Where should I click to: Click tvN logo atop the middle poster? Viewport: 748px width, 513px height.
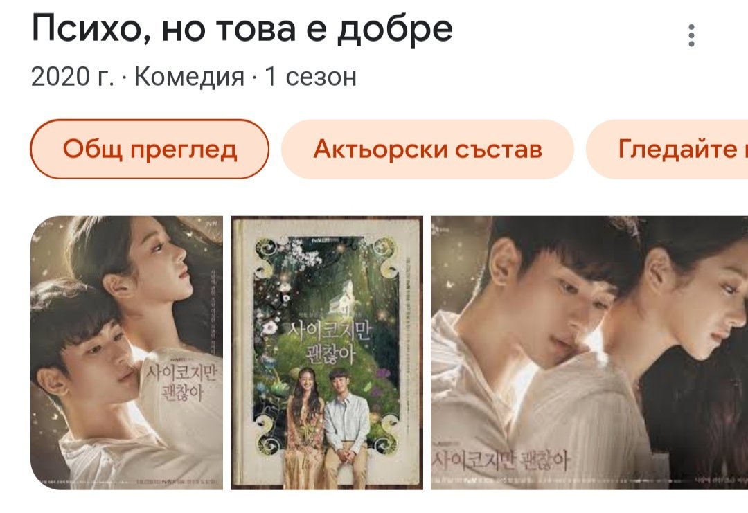pyautogui.click(x=322, y=241)
